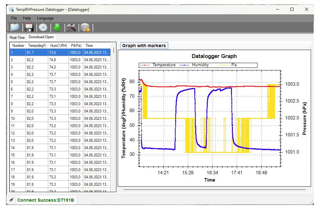
Task: Open the Language menu
Action: (x=45, y=18)
